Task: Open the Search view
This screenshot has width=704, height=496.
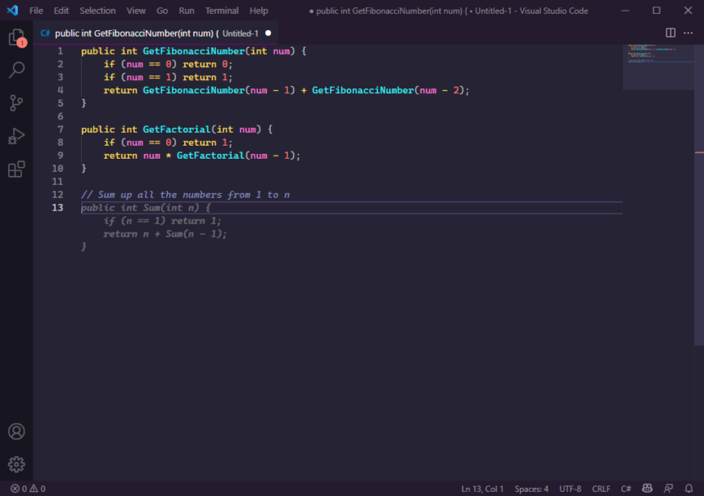Action: (x=16, y=70)
